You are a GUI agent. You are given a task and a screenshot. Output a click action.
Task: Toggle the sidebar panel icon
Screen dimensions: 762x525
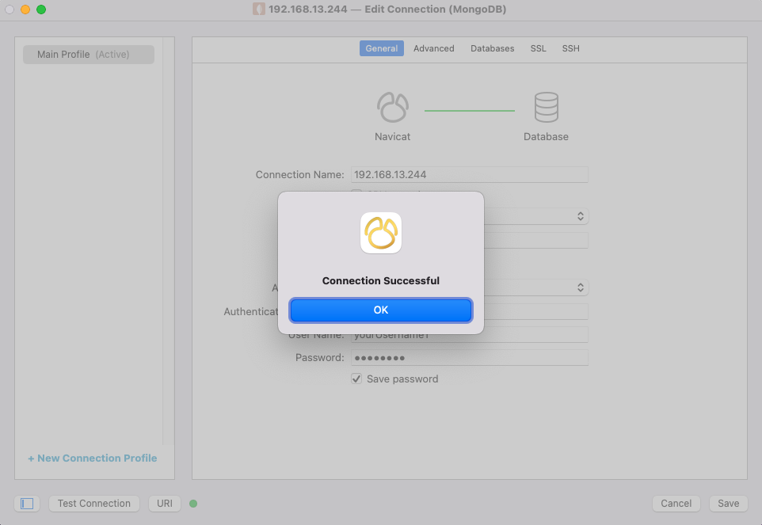point(27,503)
